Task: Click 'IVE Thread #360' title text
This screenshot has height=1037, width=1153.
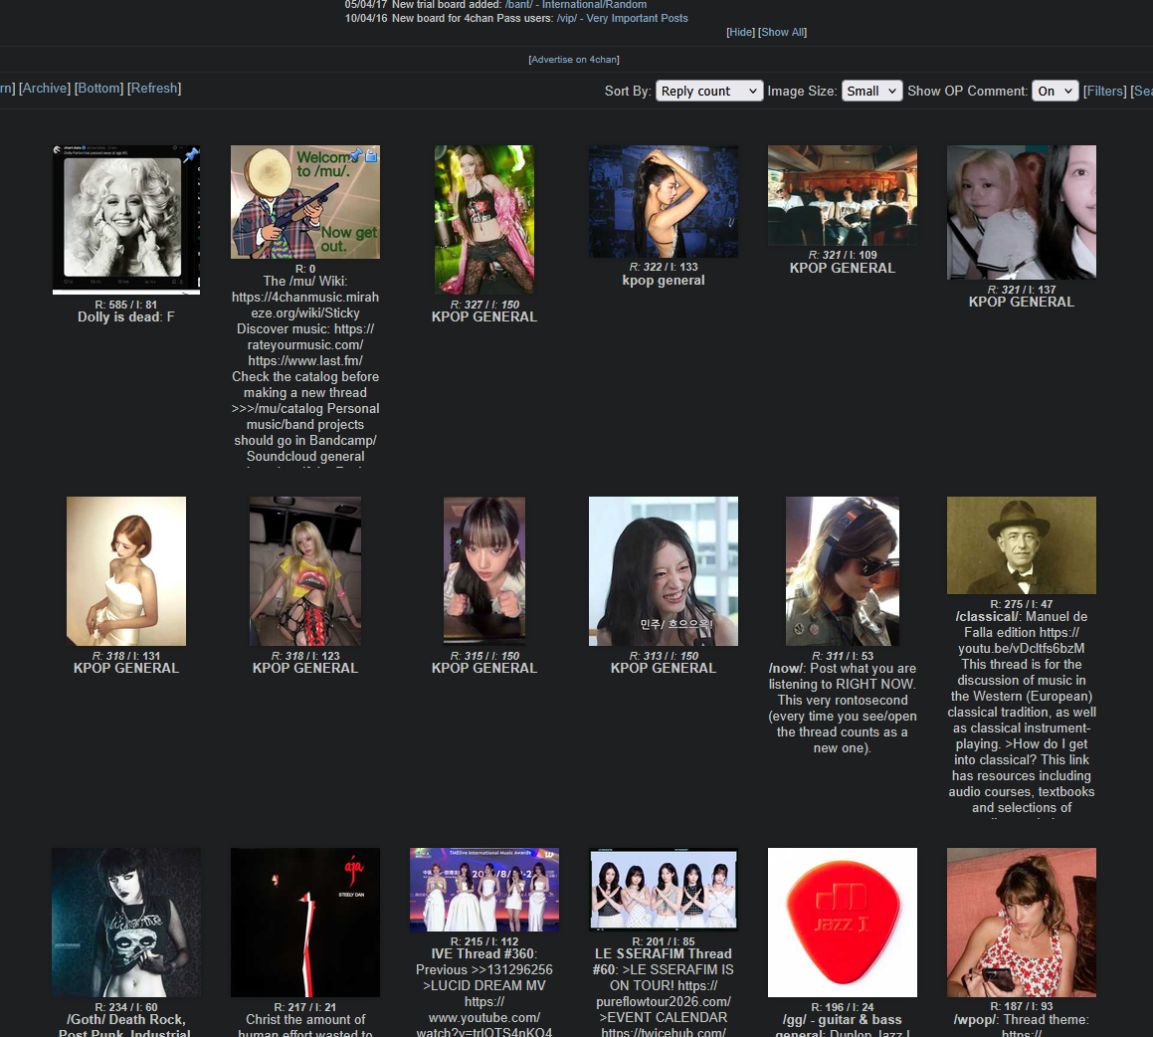Action: pyautogui.click(x=483, y=953)
